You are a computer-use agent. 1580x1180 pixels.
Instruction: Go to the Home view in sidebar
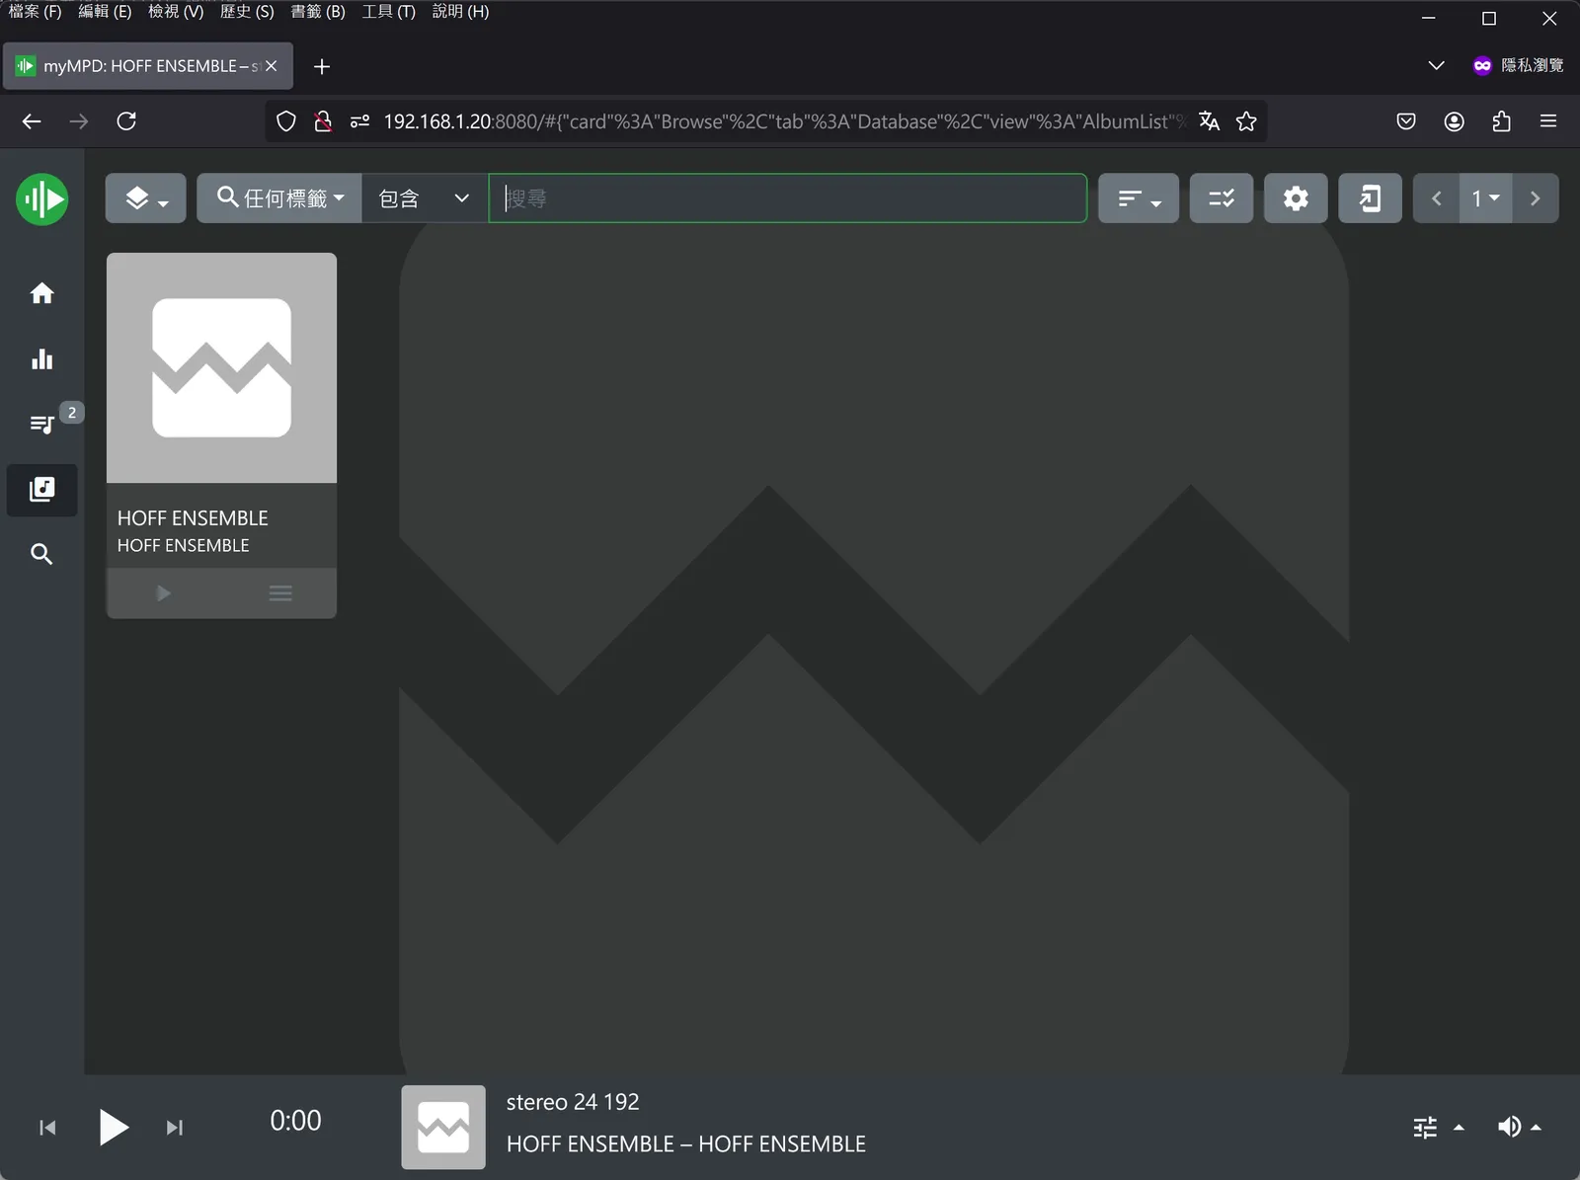(x=41, y=293)
